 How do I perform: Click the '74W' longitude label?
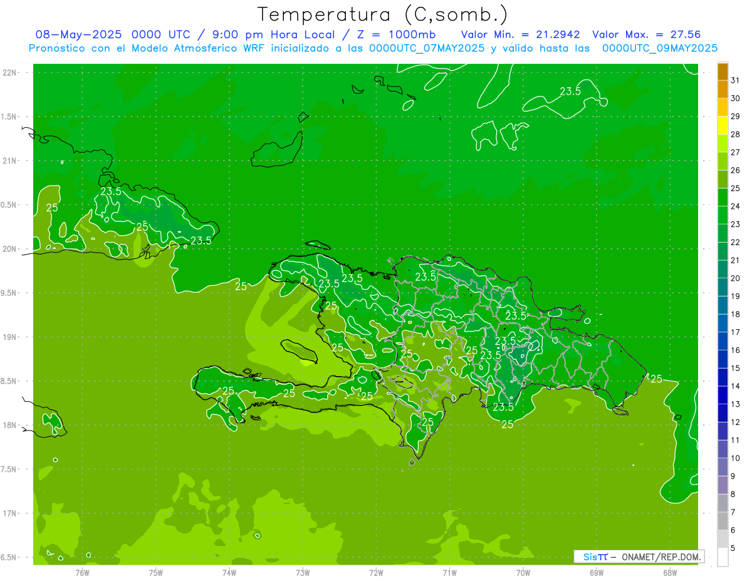[229, 572]
